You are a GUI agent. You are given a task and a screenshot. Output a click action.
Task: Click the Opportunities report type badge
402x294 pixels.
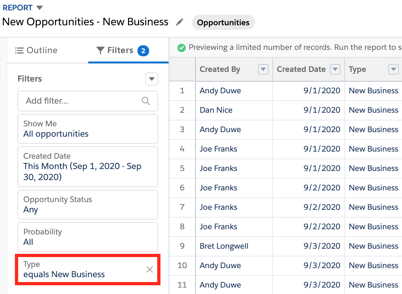pyautogui.click(x=223, y=23)
